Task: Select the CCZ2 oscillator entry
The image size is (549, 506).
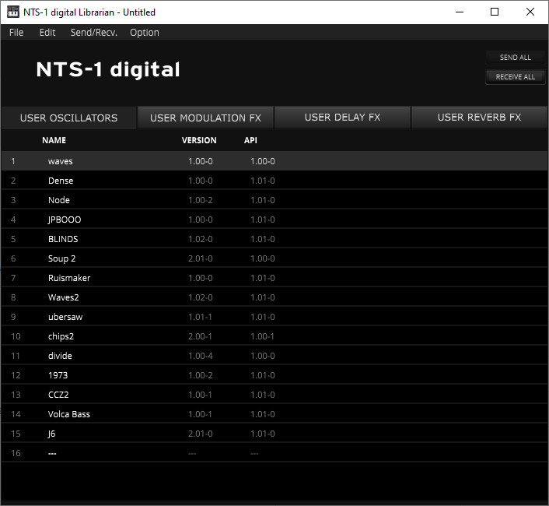Action: pos(274,395)
